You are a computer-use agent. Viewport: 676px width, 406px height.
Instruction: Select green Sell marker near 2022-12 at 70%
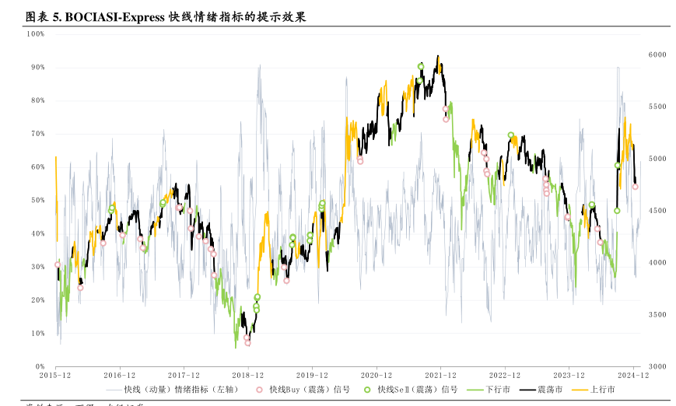coord(511,135)
